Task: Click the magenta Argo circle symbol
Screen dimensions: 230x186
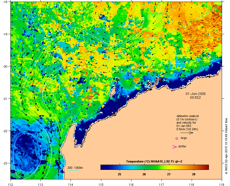Action: 177,138
